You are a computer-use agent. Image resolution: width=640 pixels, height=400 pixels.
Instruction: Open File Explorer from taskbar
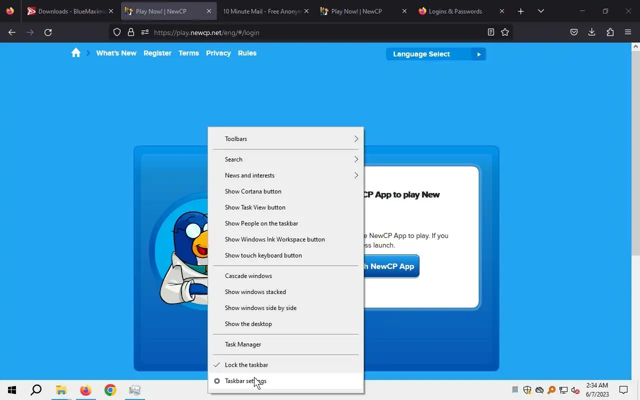[x=61, y=390]
